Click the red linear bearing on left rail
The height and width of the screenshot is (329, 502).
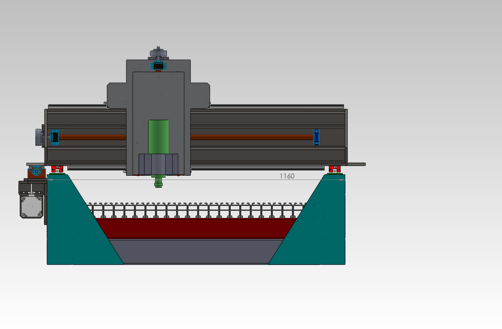pos(56,168)
